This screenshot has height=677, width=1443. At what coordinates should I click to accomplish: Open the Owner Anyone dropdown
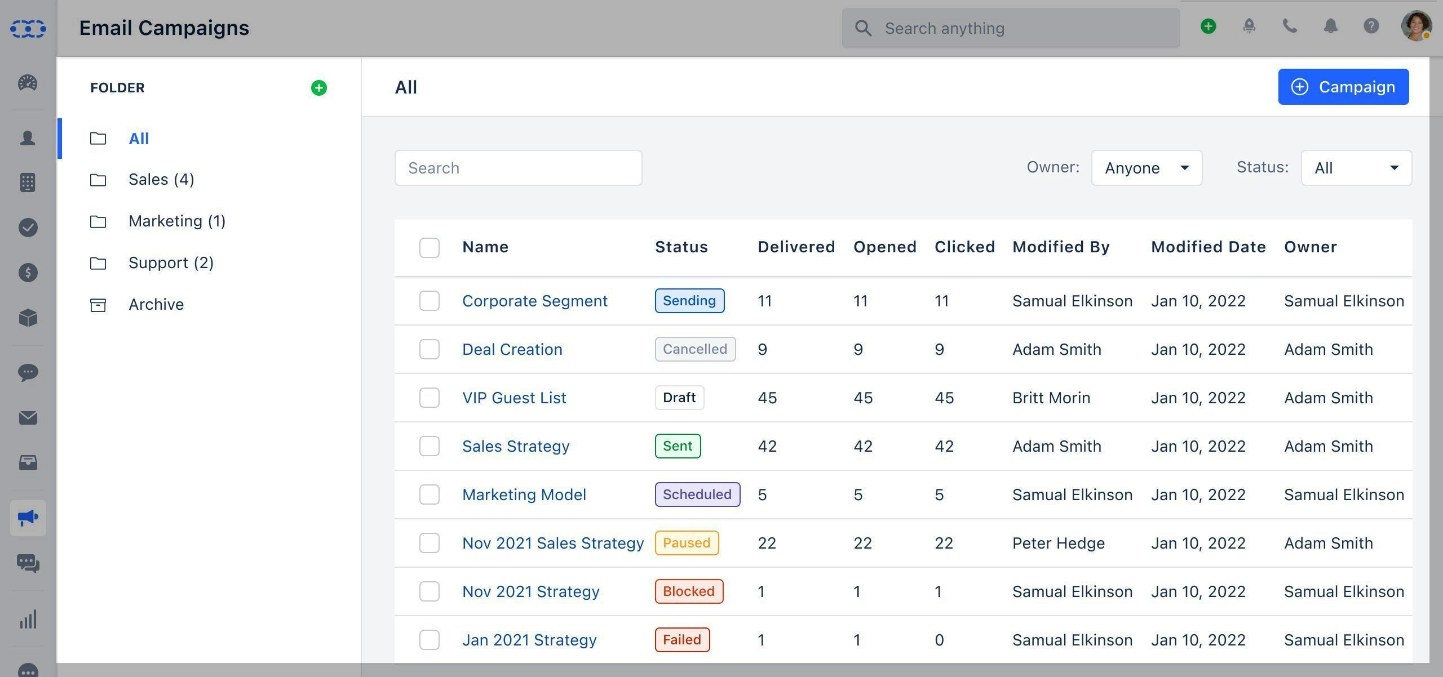1146,167
